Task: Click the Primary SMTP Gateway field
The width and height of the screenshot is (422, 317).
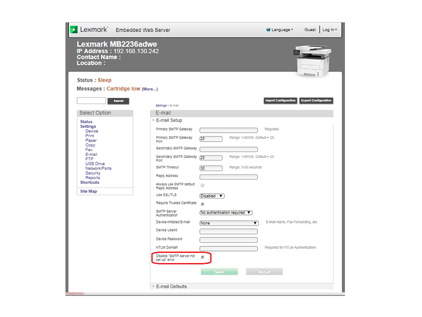Action: click(x=228, y=130)
